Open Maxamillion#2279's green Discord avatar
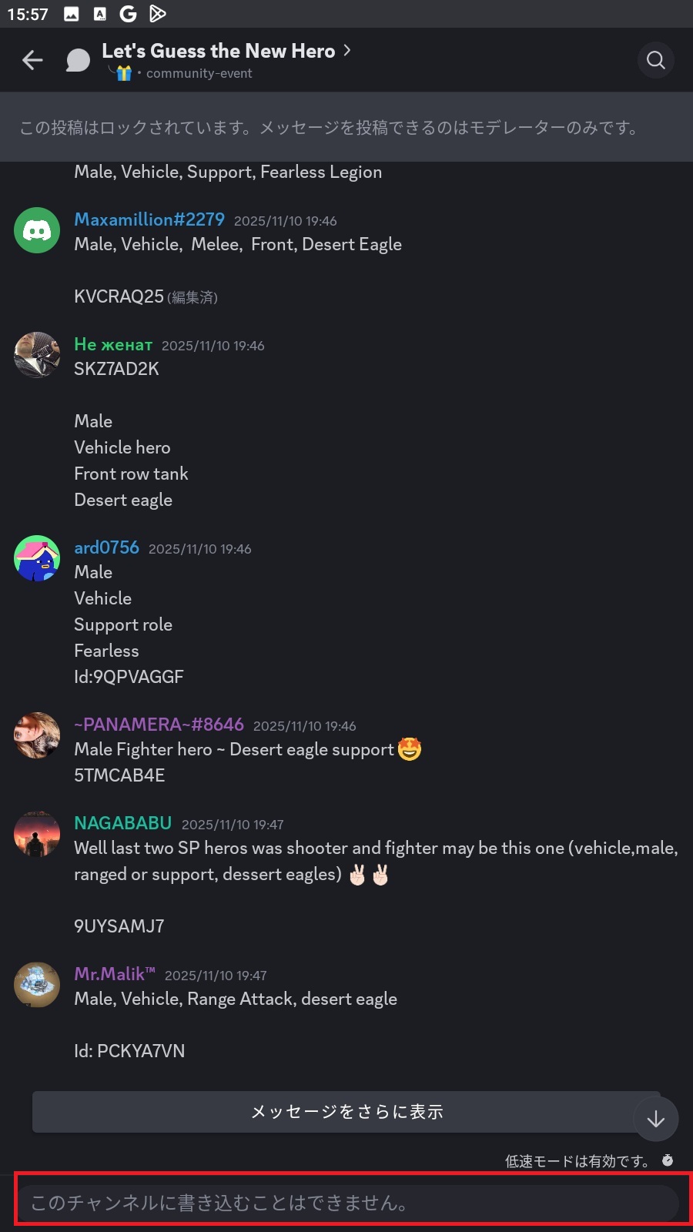The image size is (693, 1232). (37, 230)
